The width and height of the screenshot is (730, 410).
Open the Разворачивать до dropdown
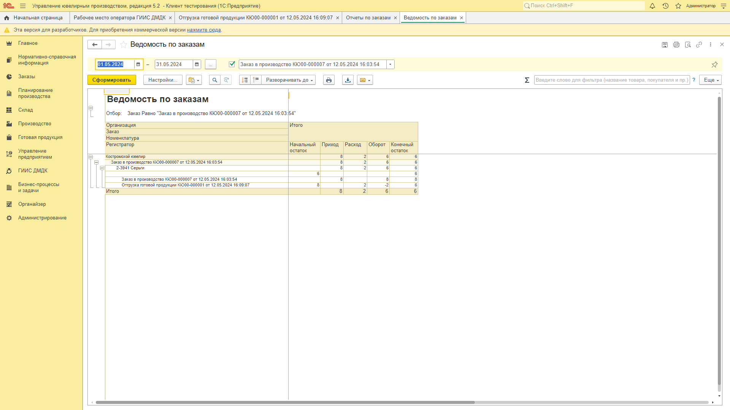click(x=289, y=80)
